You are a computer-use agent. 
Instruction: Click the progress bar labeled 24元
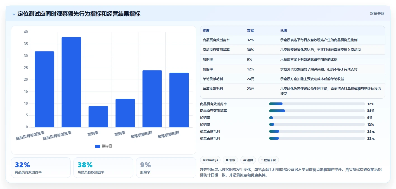[317, 131]
